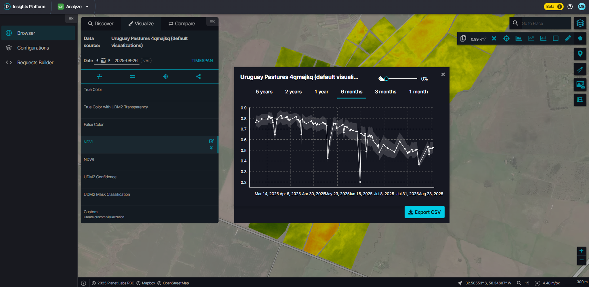Select the 3 months chart range
Image resolution: width=589 pixels, height=287 pixels.
(x=385, y=92)
